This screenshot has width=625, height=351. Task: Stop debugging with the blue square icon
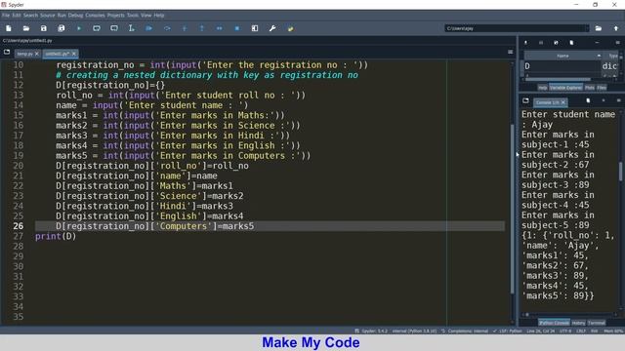[x=236, y=28]
